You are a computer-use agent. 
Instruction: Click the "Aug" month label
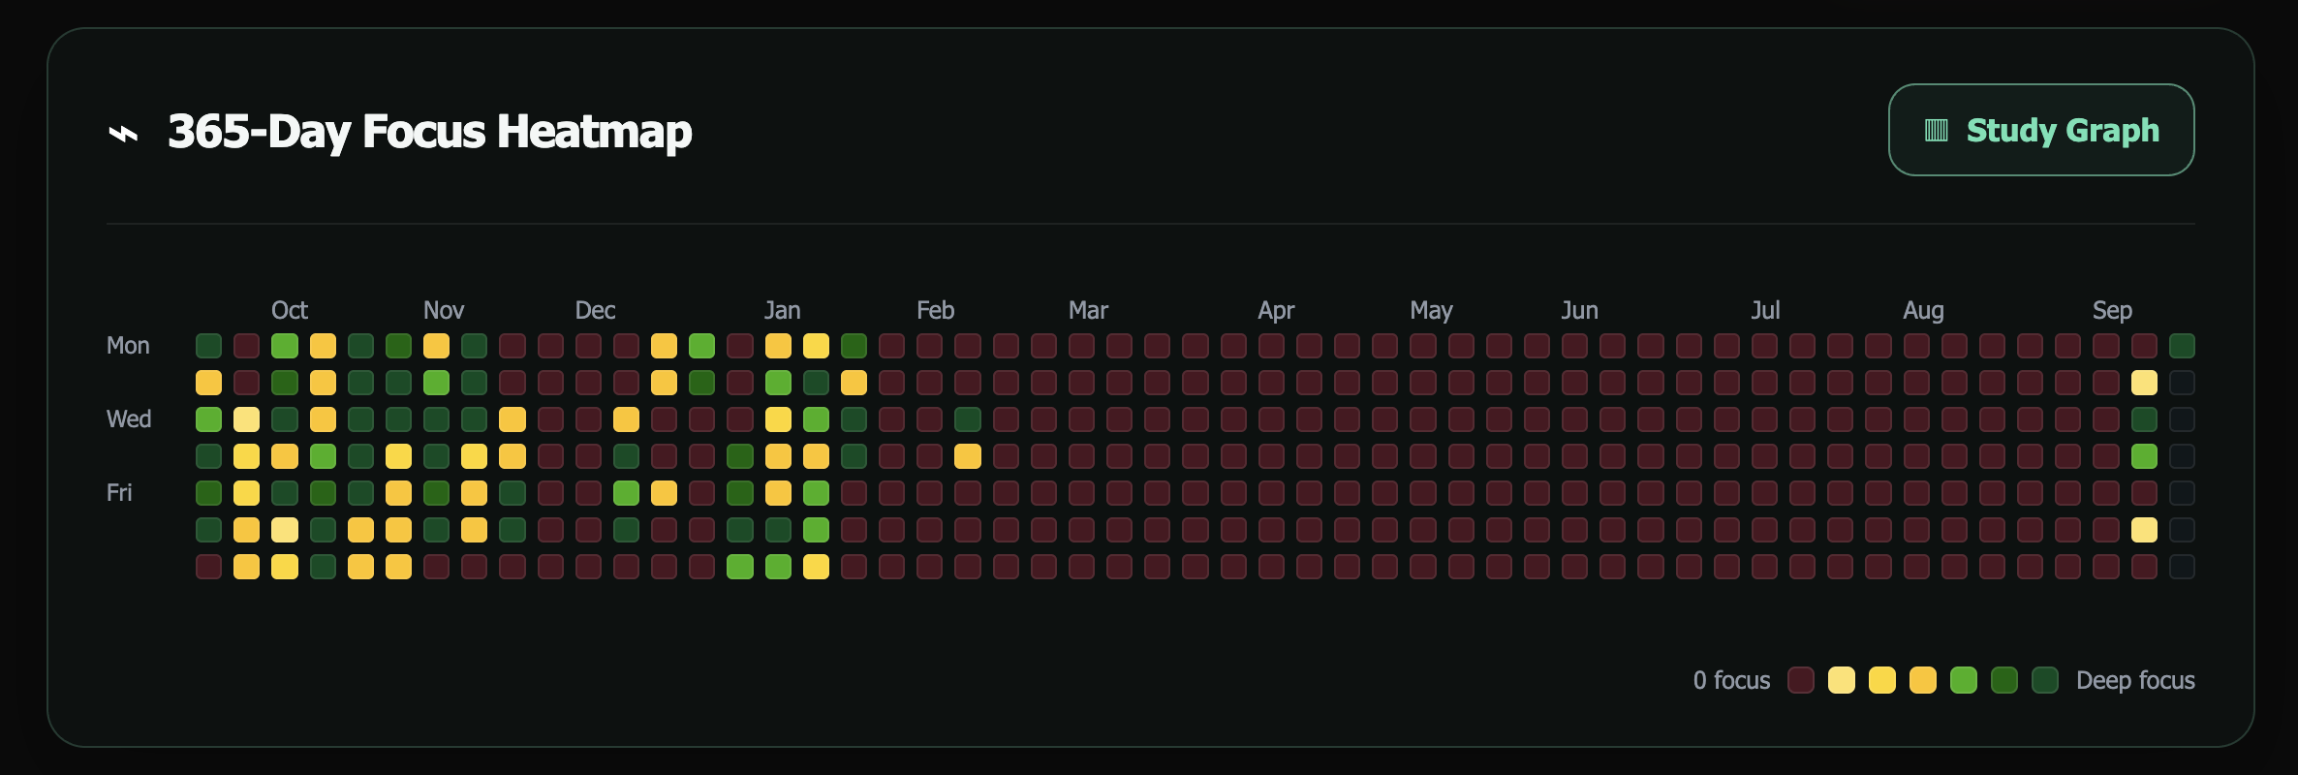(1923, 310)
